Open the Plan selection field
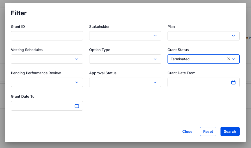The width and height of the screenshot is (251, 148). click(199, 36)
